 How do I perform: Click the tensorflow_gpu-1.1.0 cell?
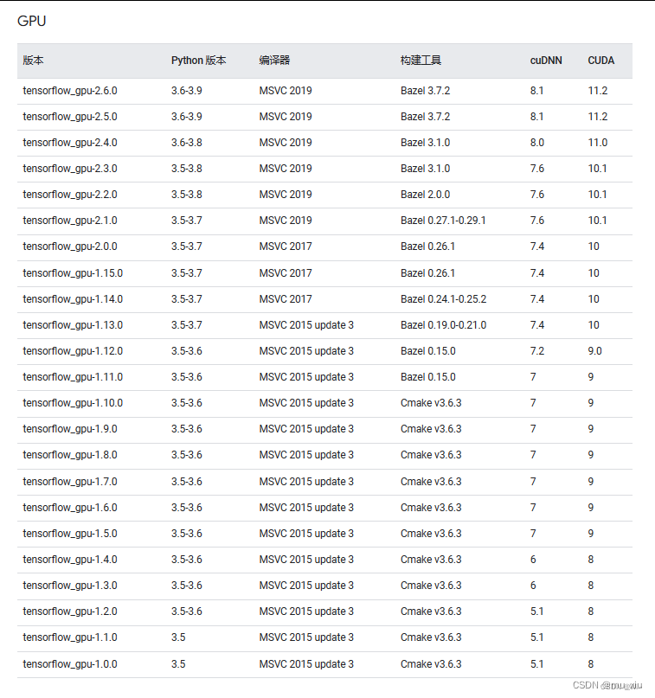pyautogui.click(x=70, y=637)
